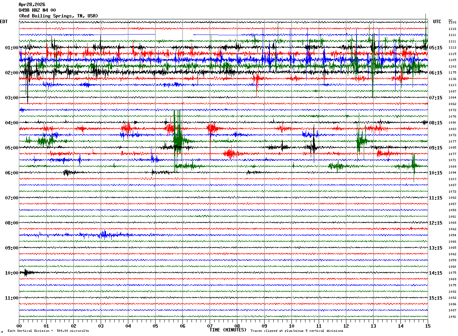Click the TIME (MINUTES) axis title
The image size is (458, 336).
228,330
